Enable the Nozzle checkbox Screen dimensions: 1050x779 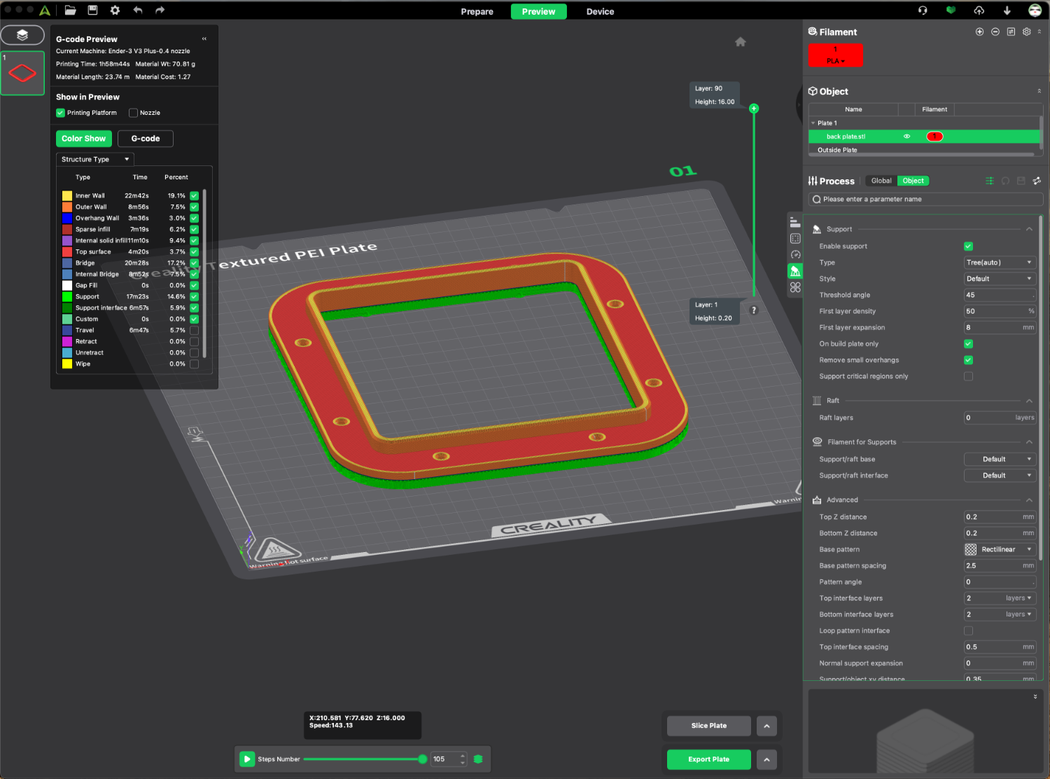(x=133, y=113)
